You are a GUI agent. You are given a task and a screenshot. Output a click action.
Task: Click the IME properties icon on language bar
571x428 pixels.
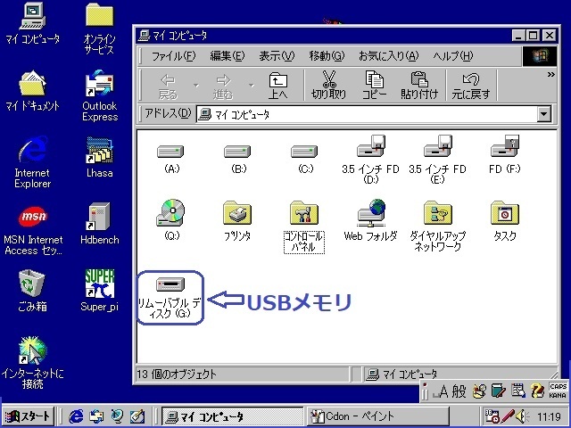click(x=517, y=391)
